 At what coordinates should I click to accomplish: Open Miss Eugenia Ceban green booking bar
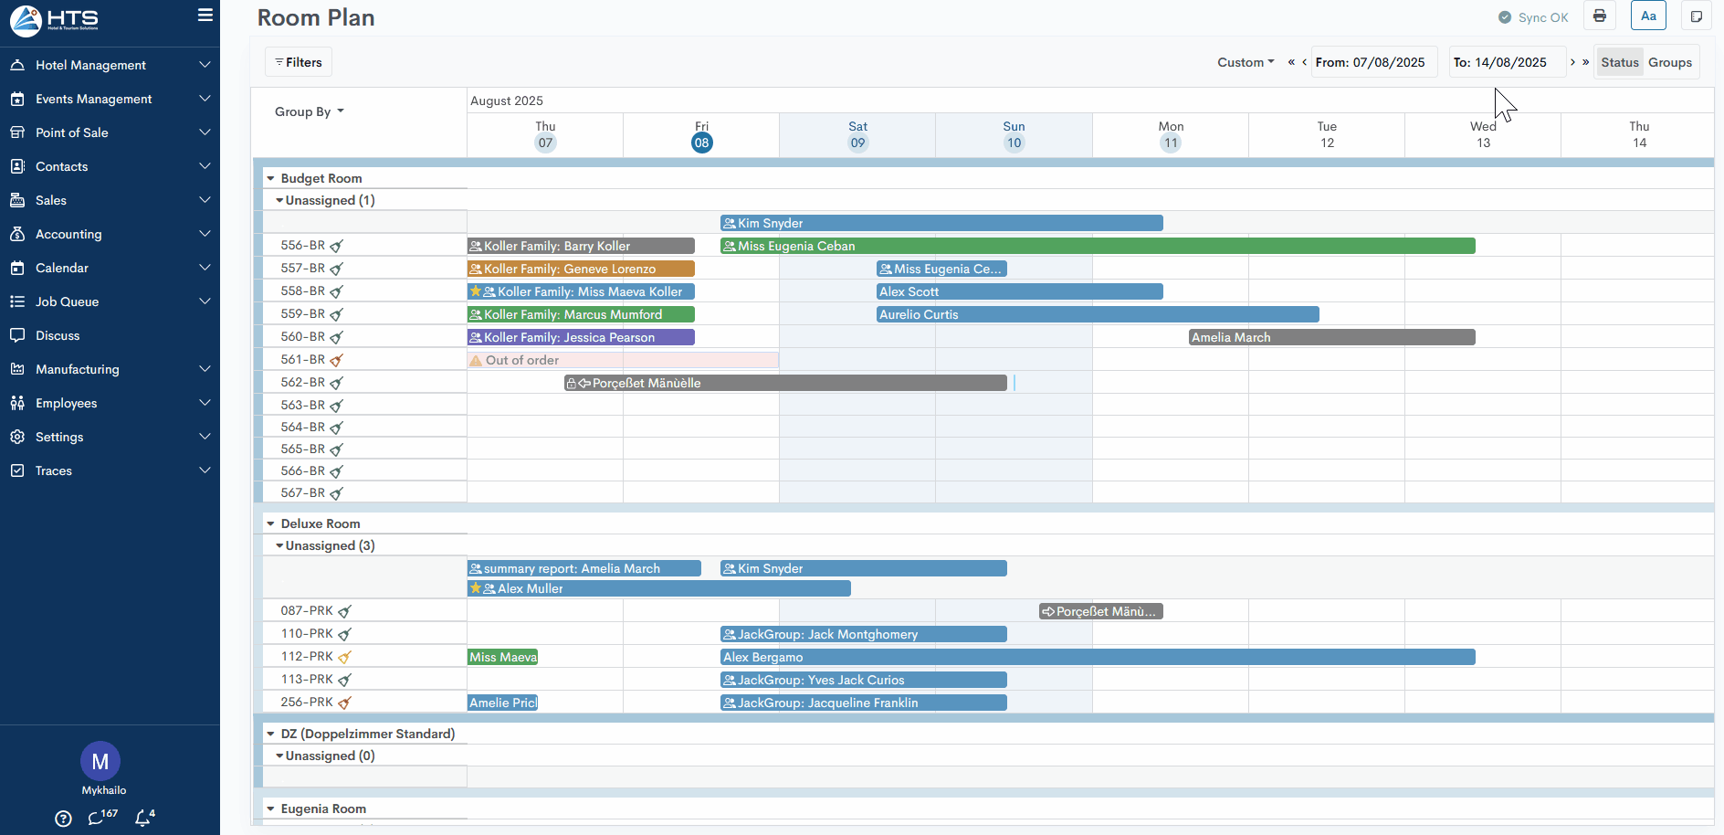(1096, 246)
